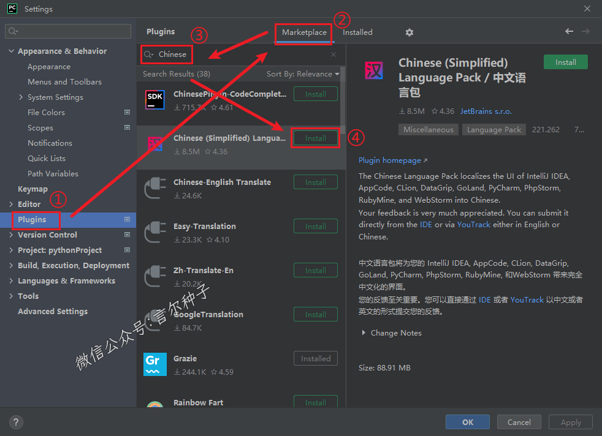
Task: Clear the plugin search text with X icon
Action: [333, 55]
